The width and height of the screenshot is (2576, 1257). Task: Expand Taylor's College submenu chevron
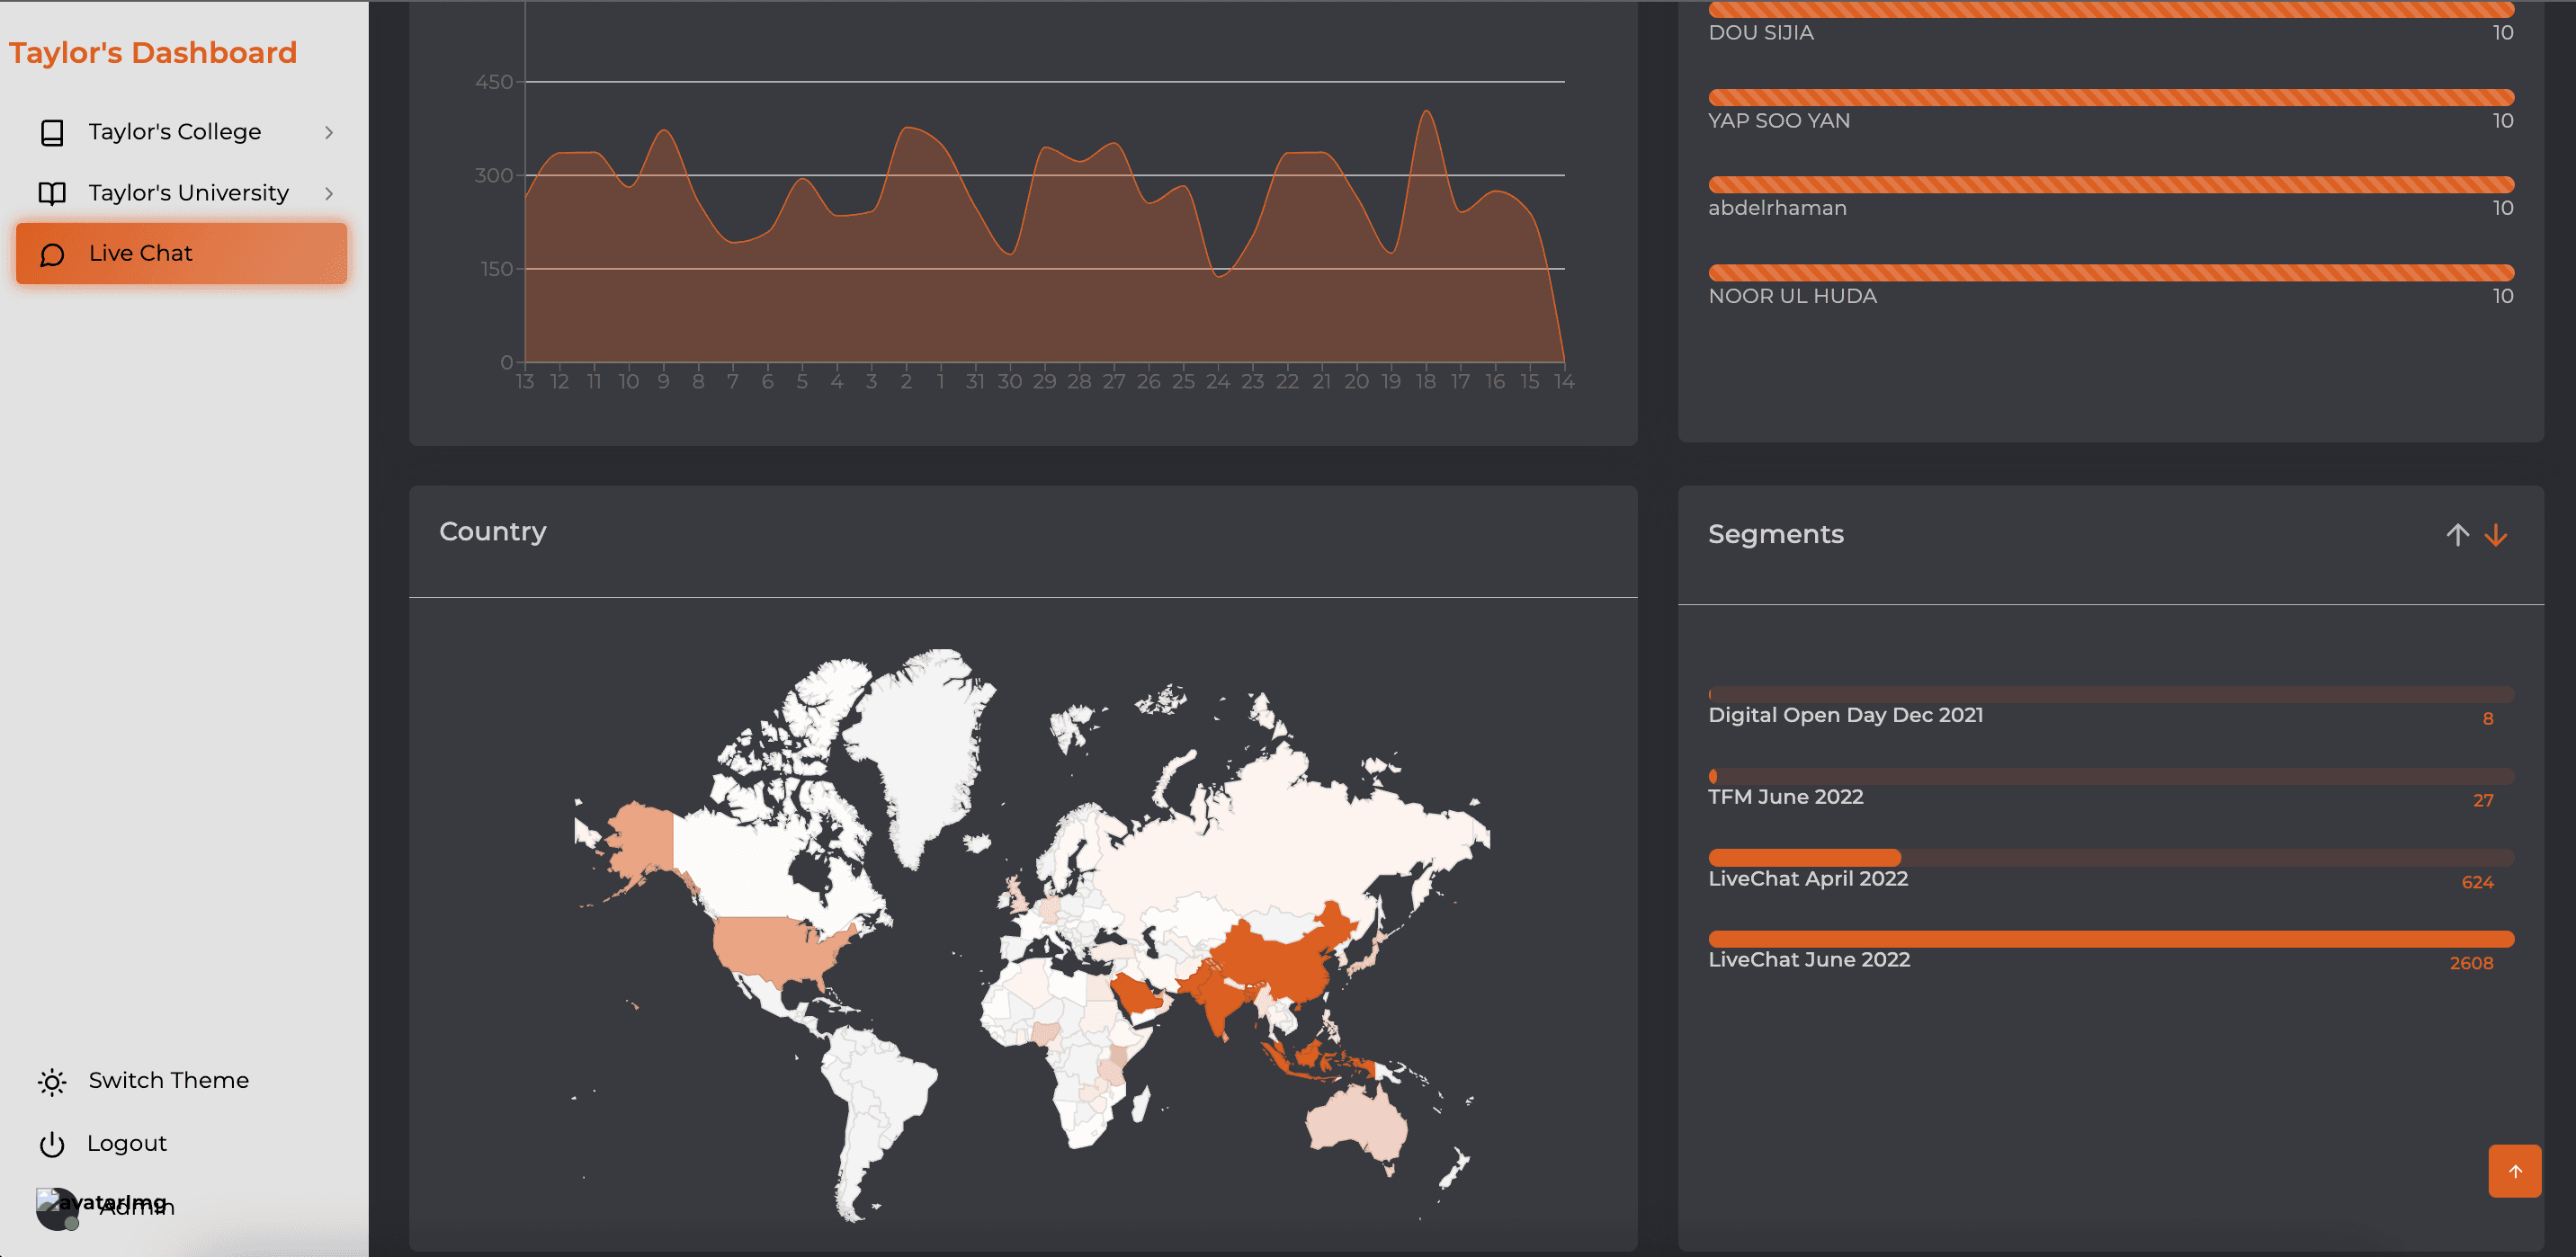[x=329, y=132]
